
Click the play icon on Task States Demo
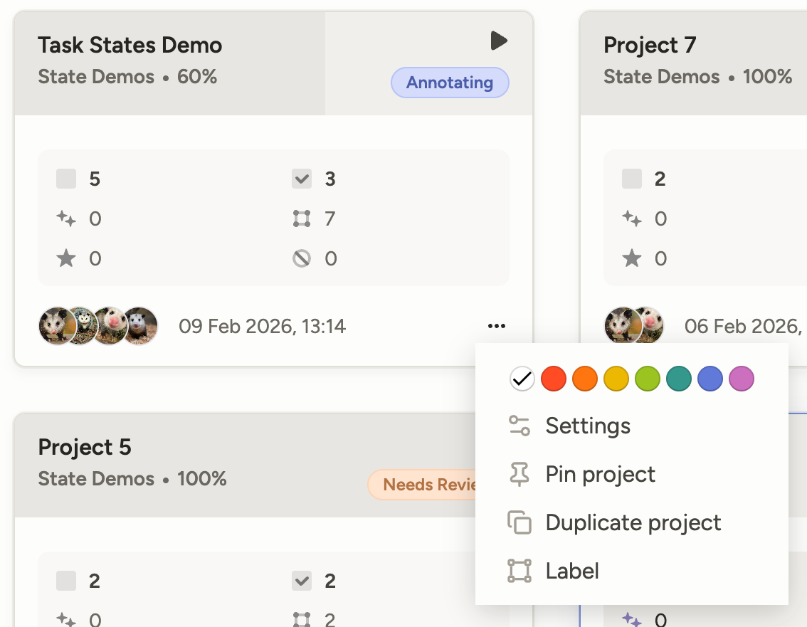click(499, 41)
